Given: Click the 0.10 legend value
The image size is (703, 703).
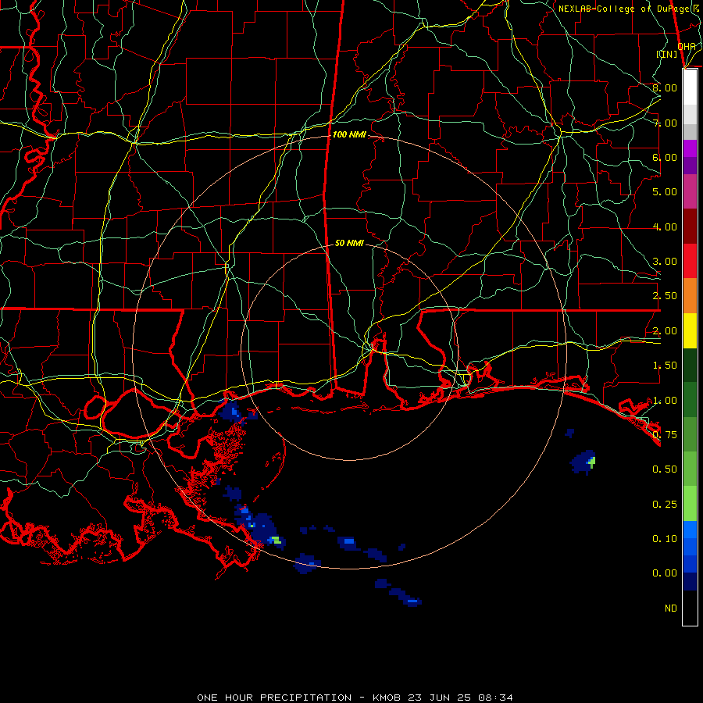Looking at the screenshot, I should [665, 539].
